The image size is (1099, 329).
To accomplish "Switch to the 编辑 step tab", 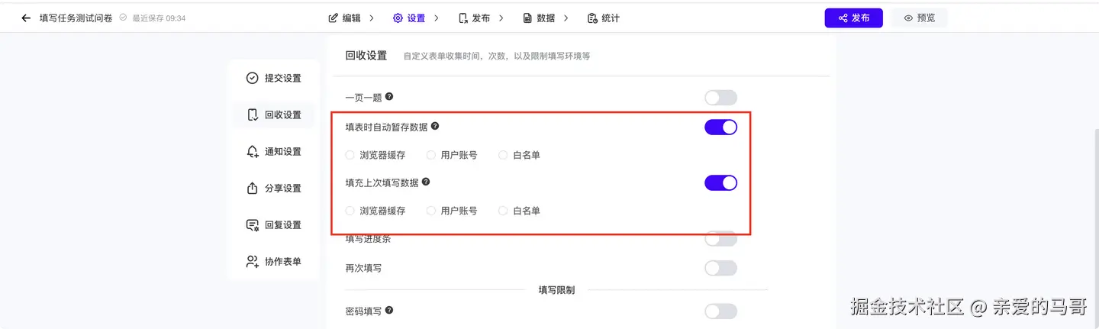I will (x=345, y=18).
